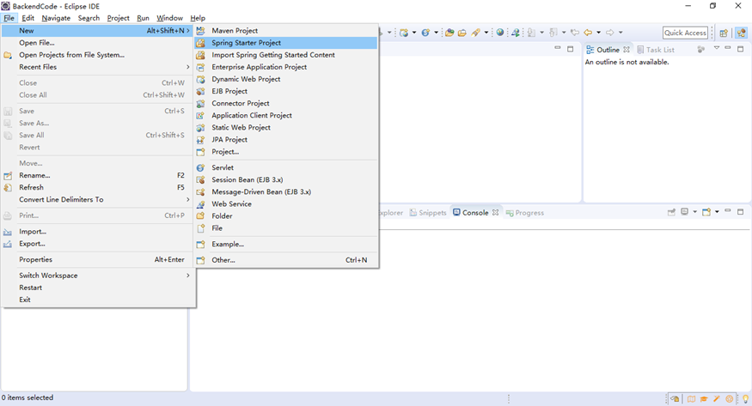Click Restart in the File menu
The height and width of the screenshot is (406, 752).
pyautogui.click(x=98, y=288)
